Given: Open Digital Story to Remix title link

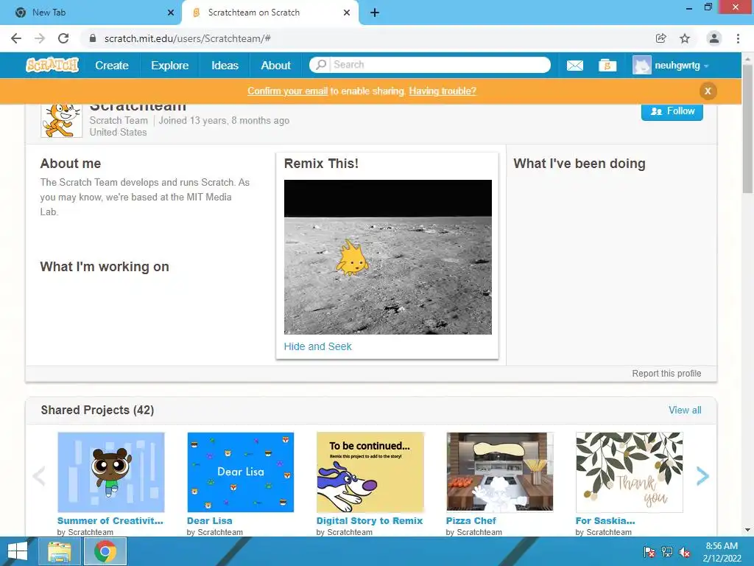Looking at the screenshot, I should coord(370,521).
